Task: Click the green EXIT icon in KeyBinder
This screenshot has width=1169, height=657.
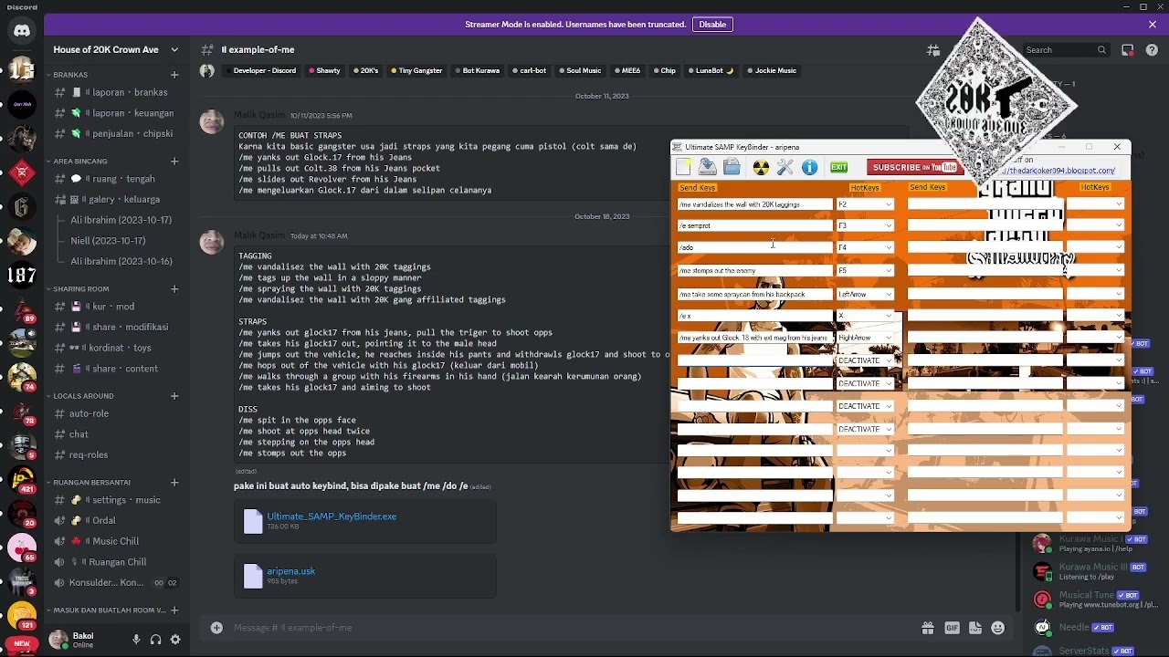Action: (x=838, y=167)
